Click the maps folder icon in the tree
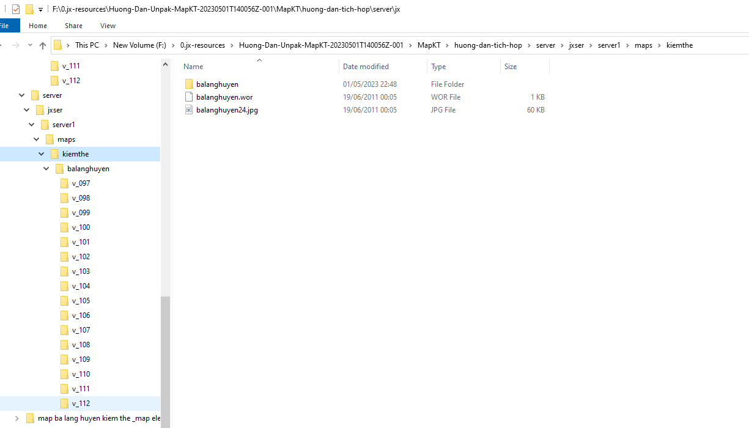 point(50,139)
